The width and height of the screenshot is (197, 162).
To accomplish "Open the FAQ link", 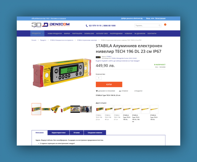I will [48, 18].
